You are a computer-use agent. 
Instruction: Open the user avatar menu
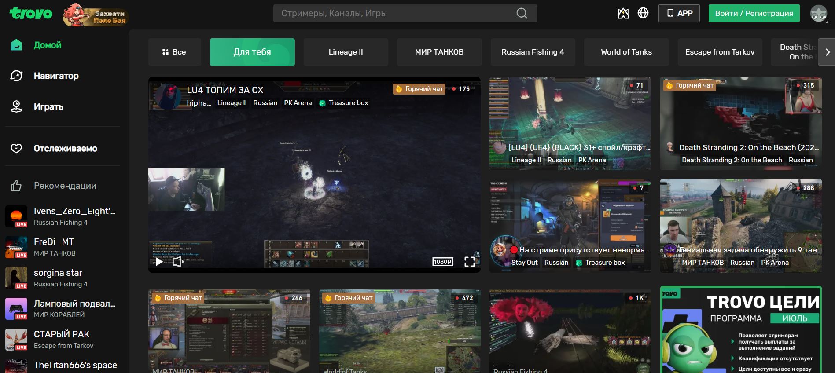point(819,14)
